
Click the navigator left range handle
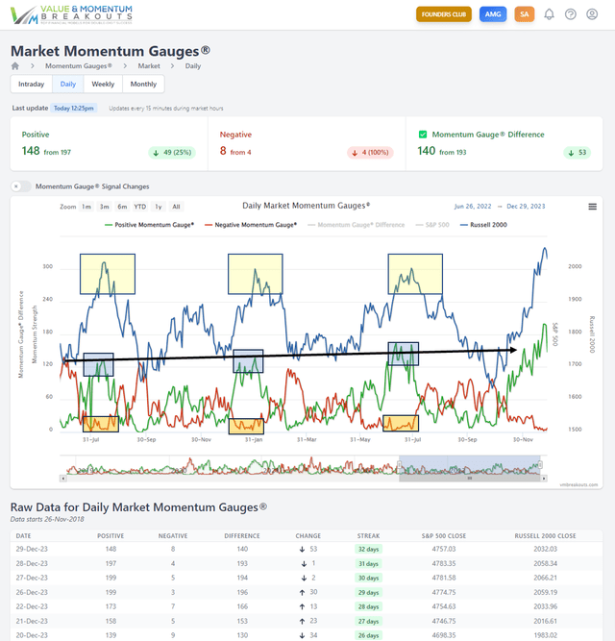[x=399, y=465]
